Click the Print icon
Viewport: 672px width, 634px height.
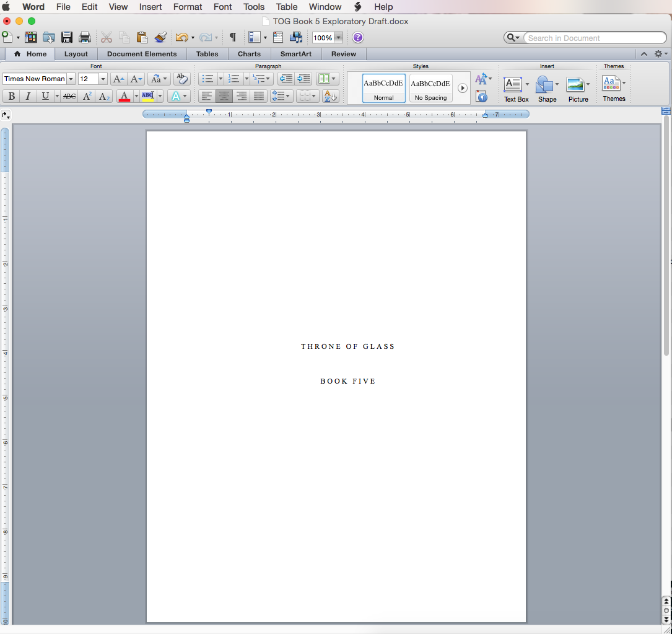click(x=85, y=37)
